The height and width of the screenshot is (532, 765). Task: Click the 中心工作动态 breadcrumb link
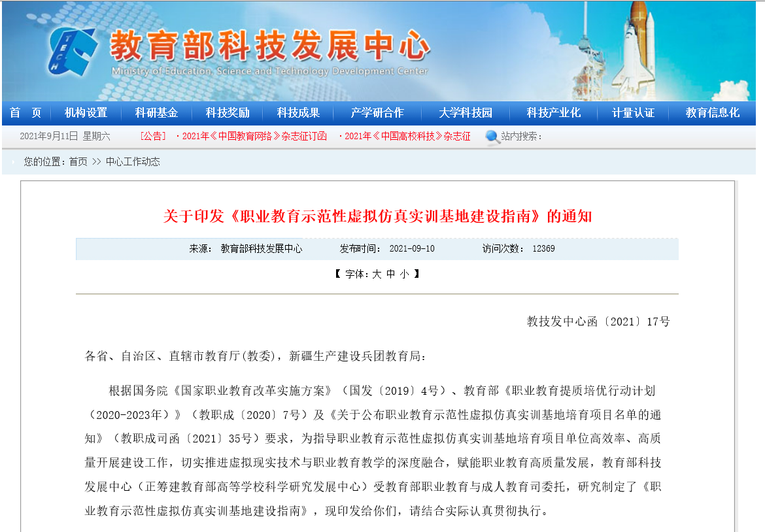click(133, 161)
